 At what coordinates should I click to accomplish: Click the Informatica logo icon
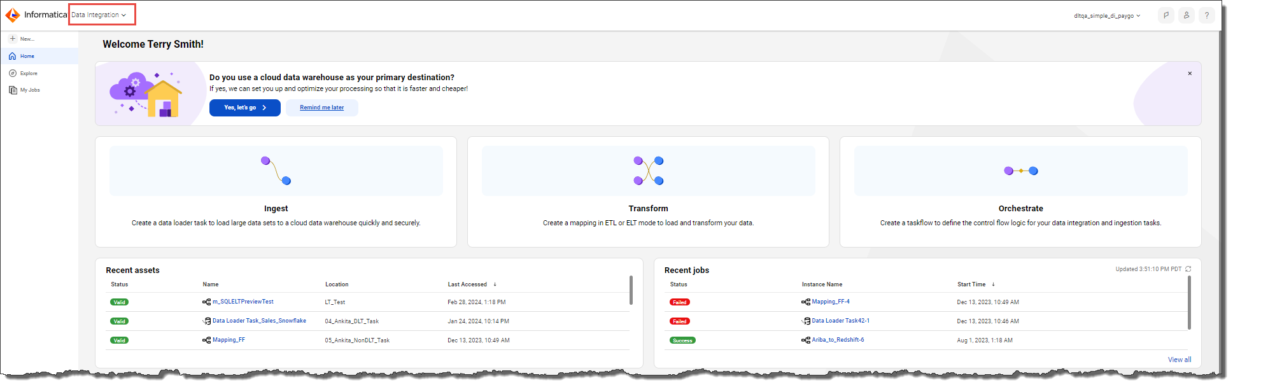pyautogui.click(x=13, y=15)
